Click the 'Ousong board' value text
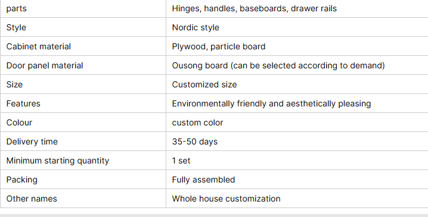 (200, 65)
